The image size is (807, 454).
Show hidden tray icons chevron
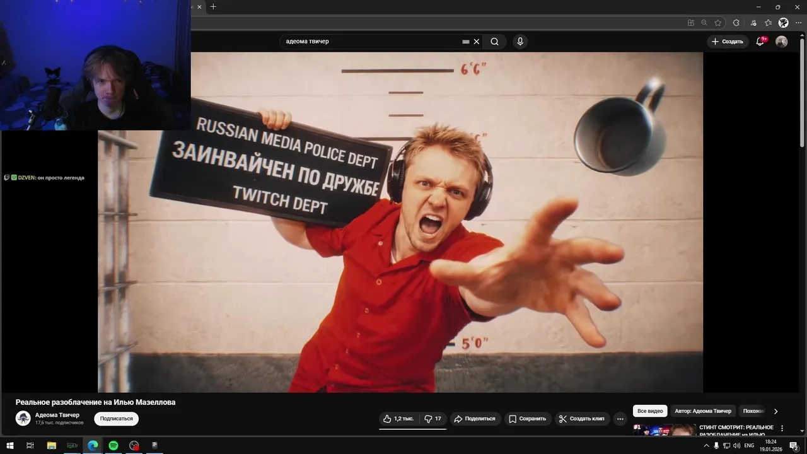(x=706, y=446)
